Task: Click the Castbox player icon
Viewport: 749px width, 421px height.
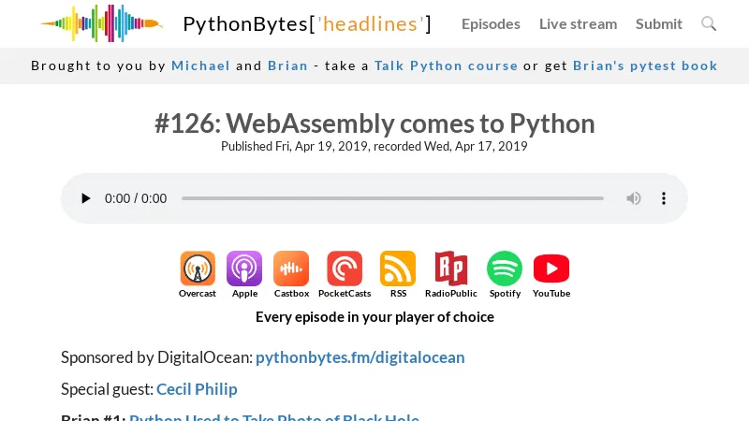Action: tap(291, 269)
